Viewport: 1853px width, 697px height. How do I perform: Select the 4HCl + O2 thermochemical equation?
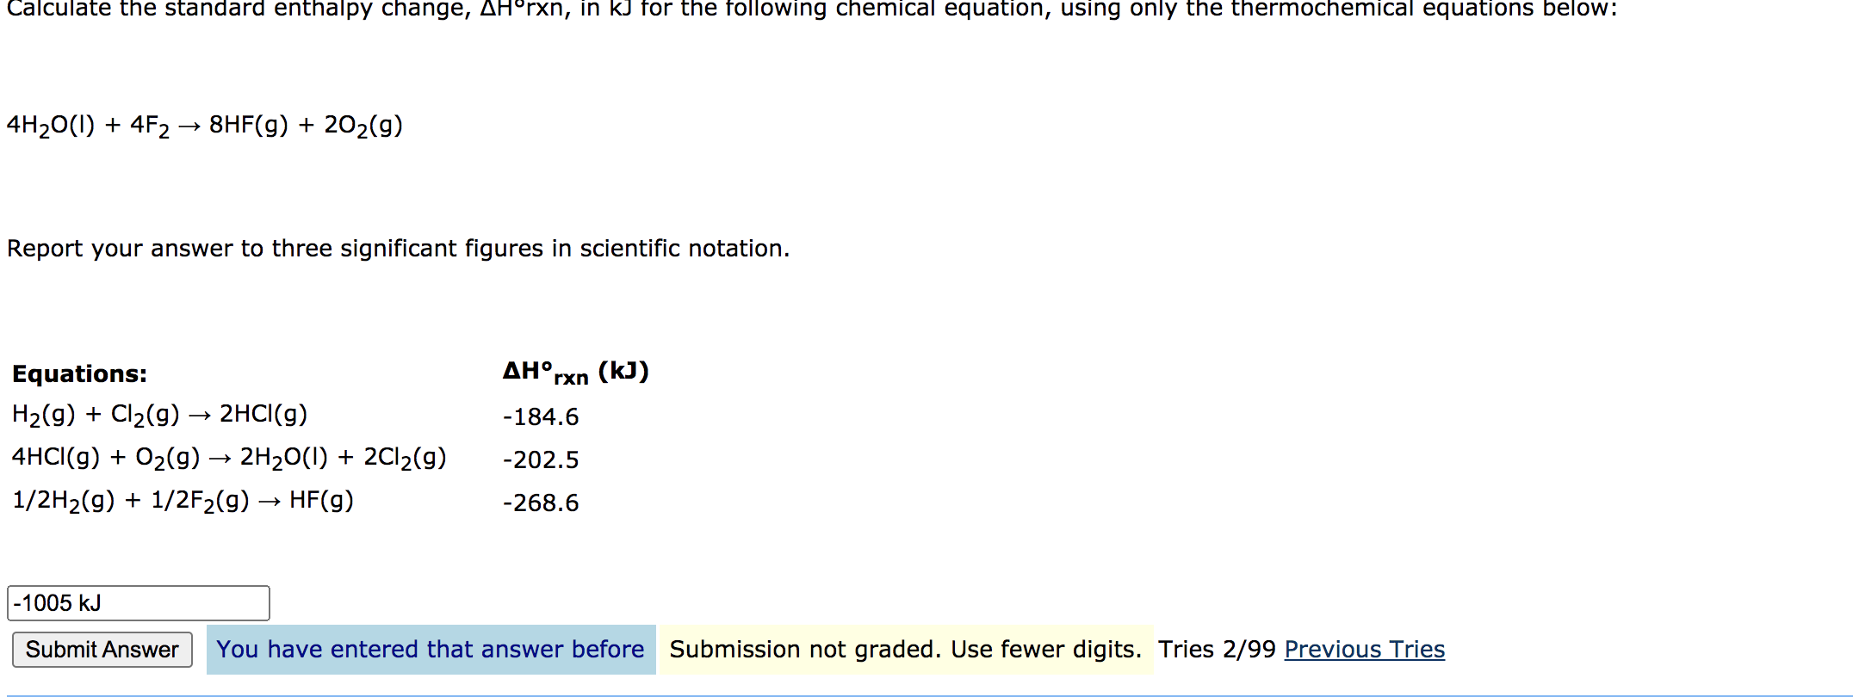point(228,457)
